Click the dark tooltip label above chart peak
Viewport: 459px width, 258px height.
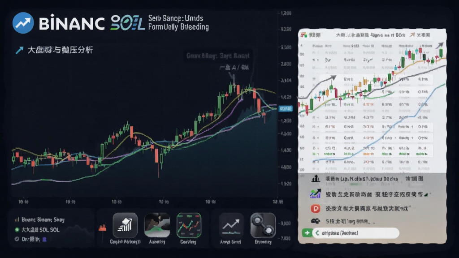(218, 56)
